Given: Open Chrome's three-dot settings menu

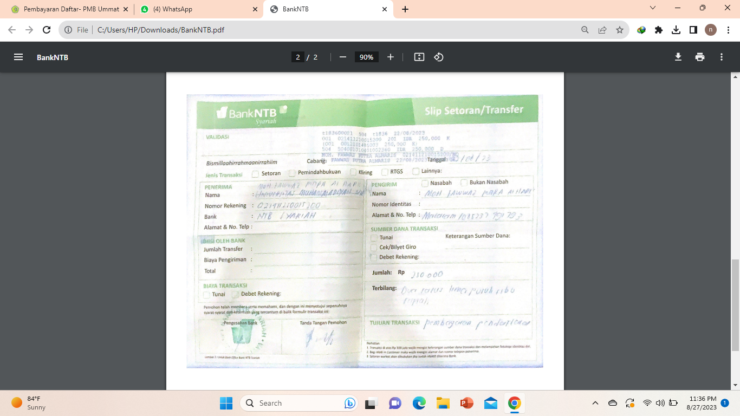Looking at the screenshot, I should 728,30.
